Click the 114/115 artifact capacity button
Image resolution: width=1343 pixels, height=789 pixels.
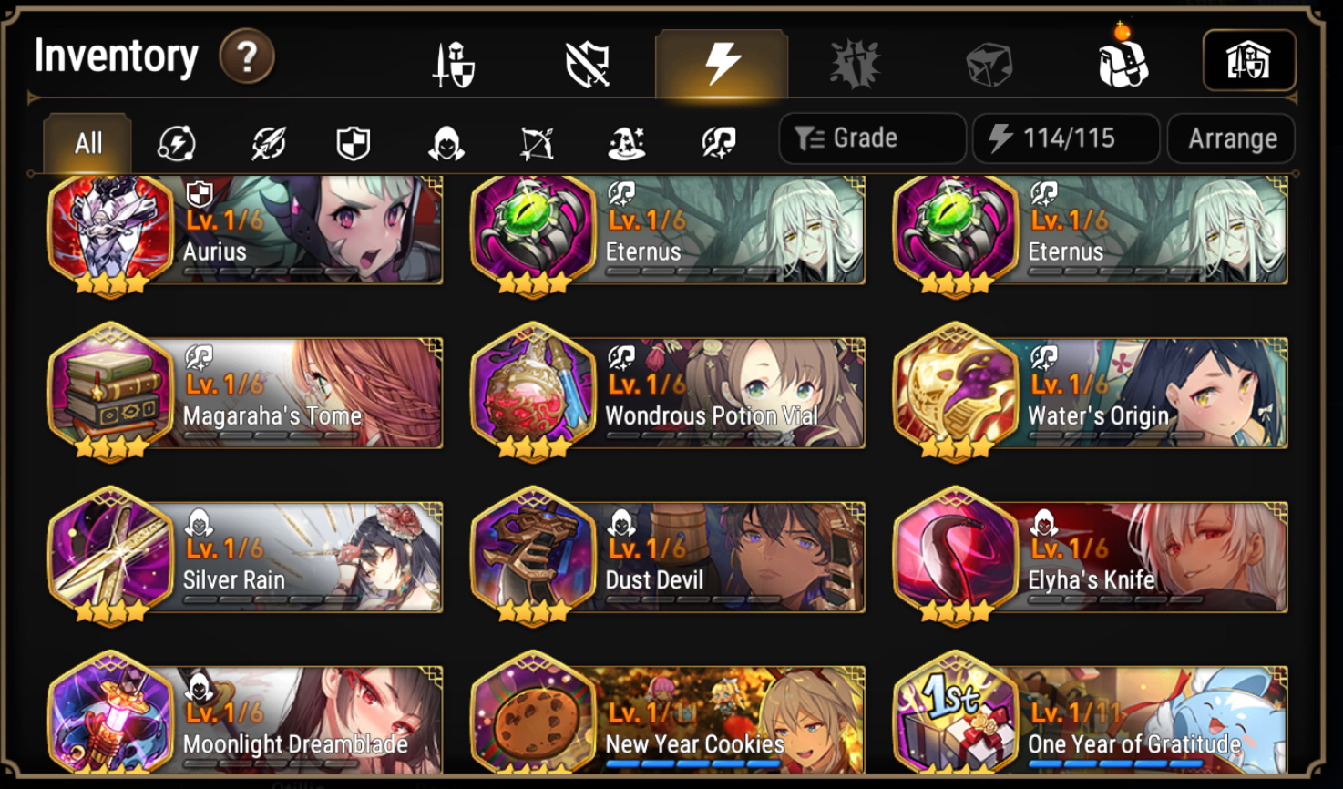(1066, 138)
